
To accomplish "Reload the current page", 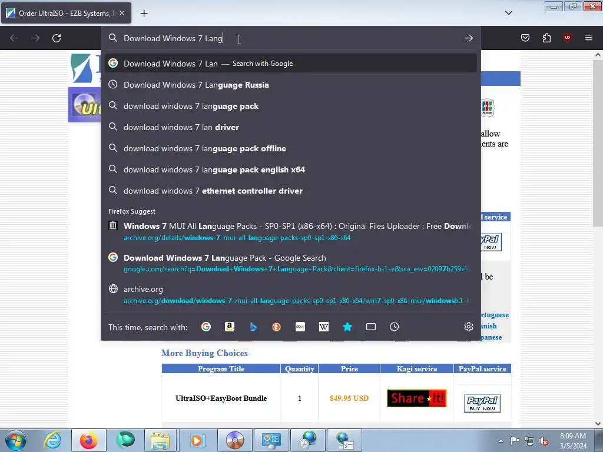I will 57,38.
